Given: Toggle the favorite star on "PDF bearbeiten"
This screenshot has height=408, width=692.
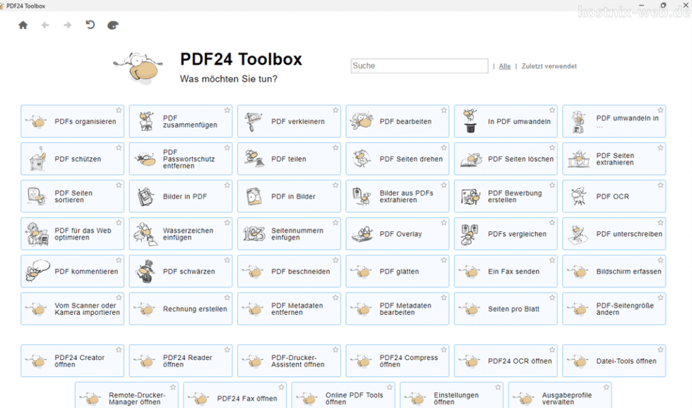Looking at the screenshot, I should pos(443,109).
